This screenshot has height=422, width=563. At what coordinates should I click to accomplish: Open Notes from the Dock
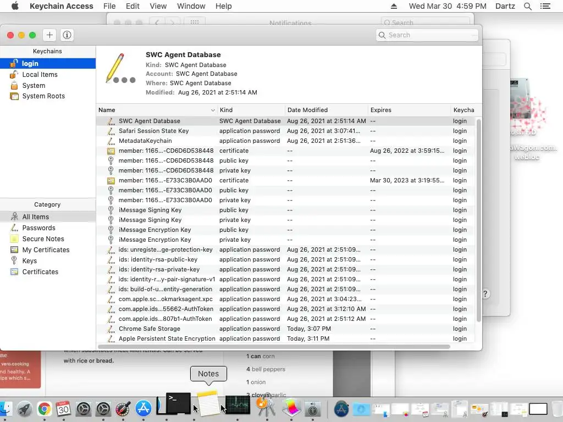[x=208, y=403]
